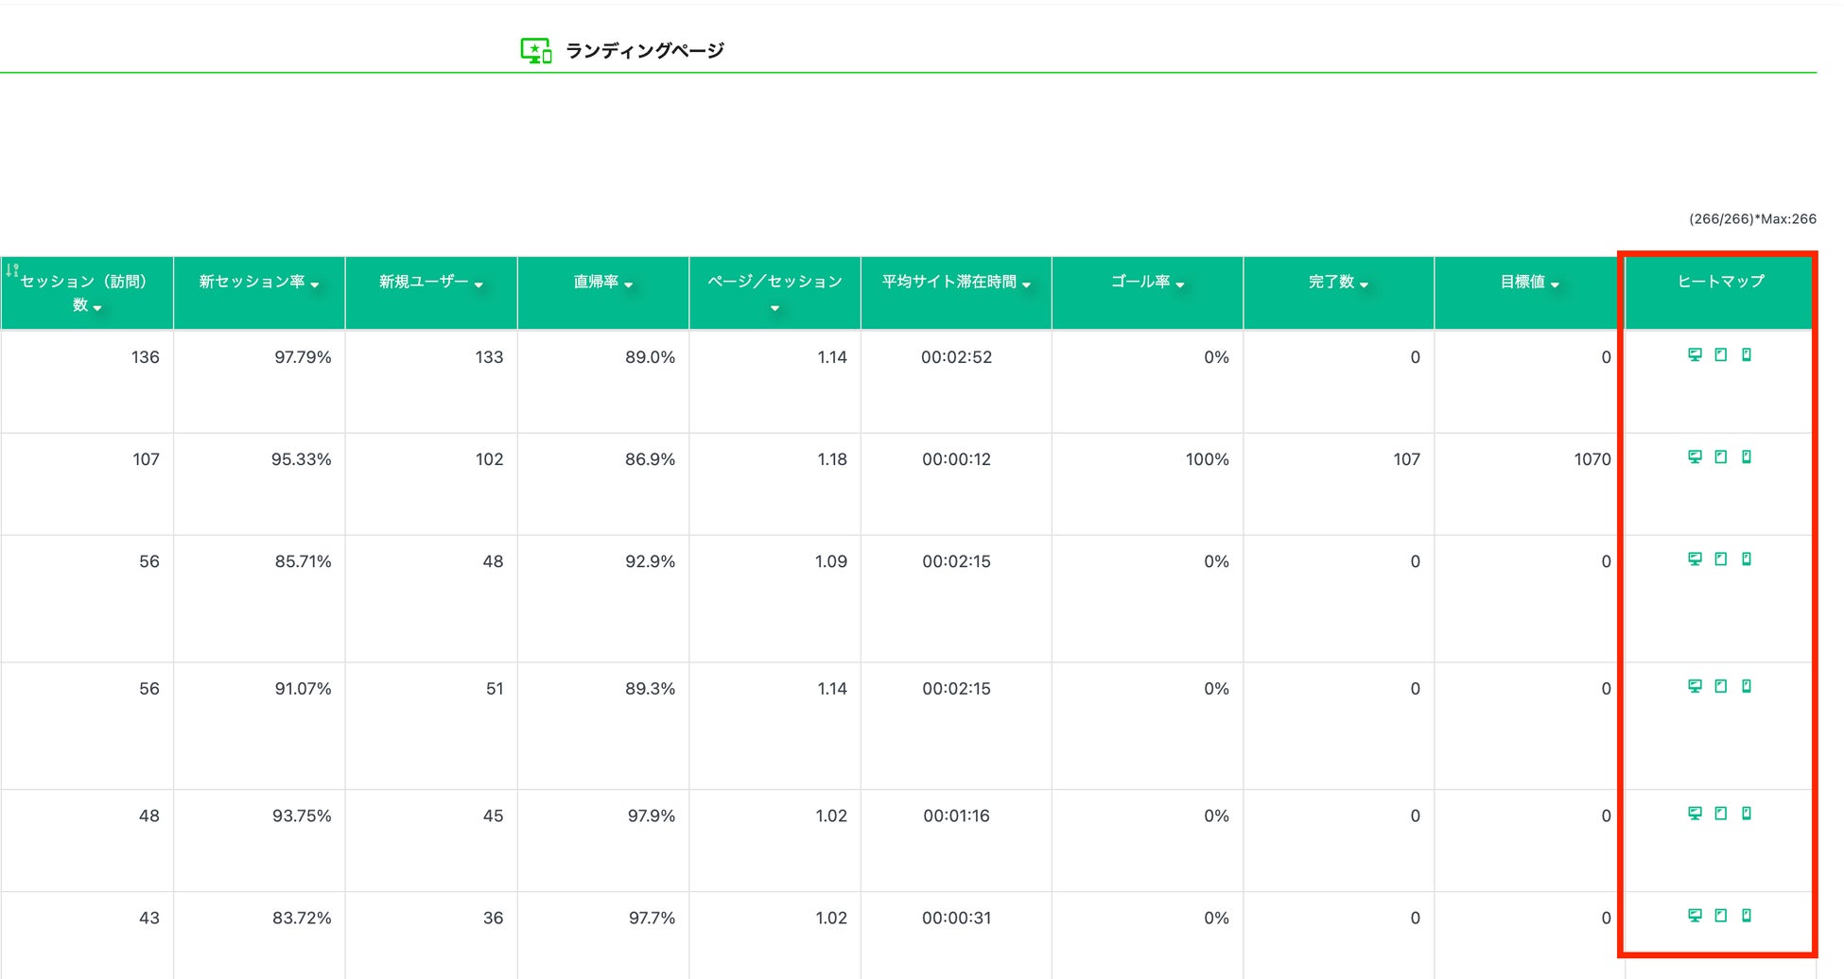Click the 目標値 column header
Viewport: 1844px width, 979px height.
pyautogui.click(x=1522, y=282)
